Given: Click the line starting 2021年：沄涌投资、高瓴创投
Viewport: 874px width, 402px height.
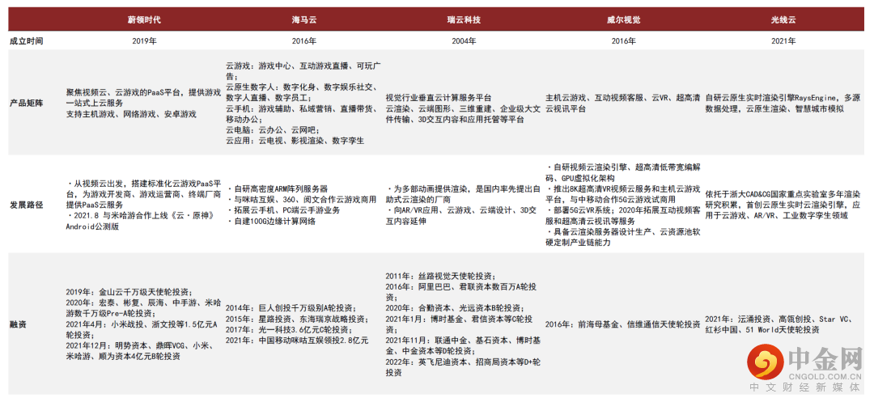Looking at the screenshot, I should 780,324.
